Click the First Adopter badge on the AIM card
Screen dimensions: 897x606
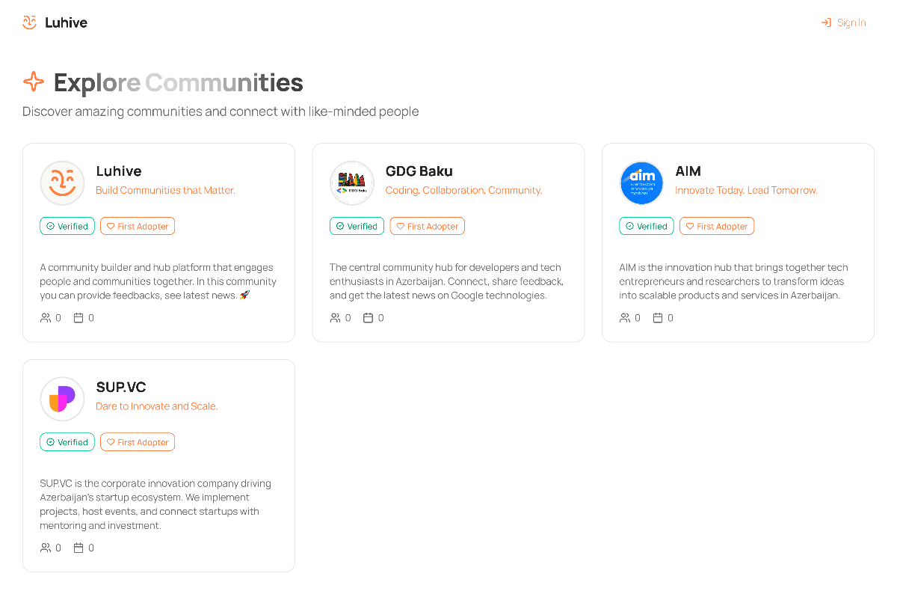716,225
